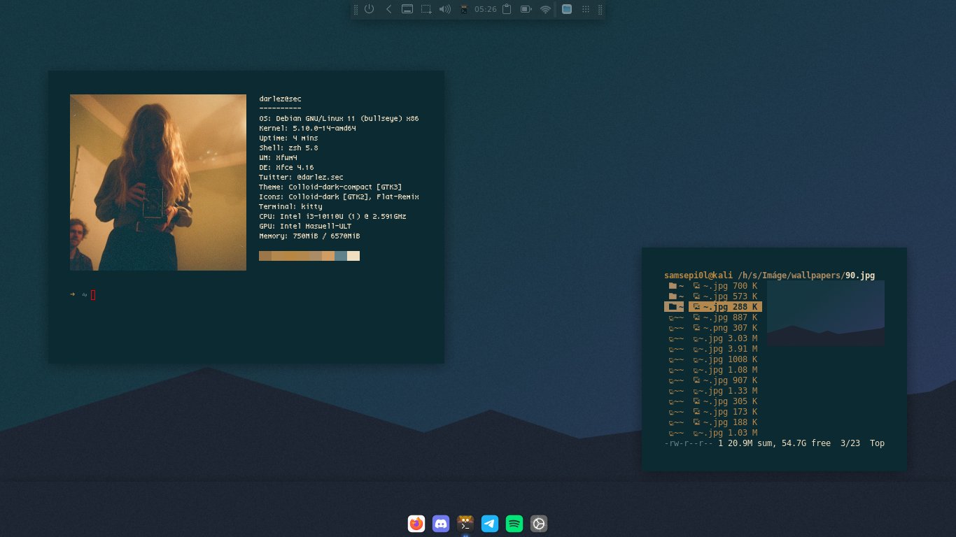The width and height of the screenshot is (956, 537).
Task: Launch Discord from the dock
Action: point(441,523)
